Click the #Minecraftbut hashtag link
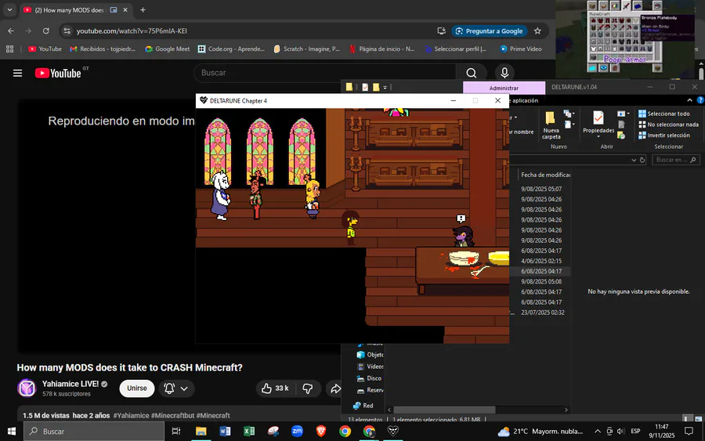705x441 pixels. (172, 415)
